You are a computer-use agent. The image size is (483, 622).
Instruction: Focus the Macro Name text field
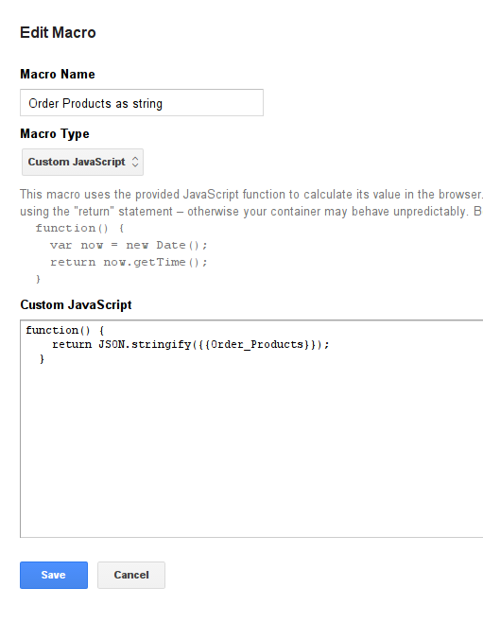142,103
